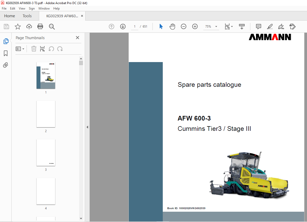This screenshot has height=222, width=307.
Task: Rotate page clockwise icon
Action: coord(60,49)
